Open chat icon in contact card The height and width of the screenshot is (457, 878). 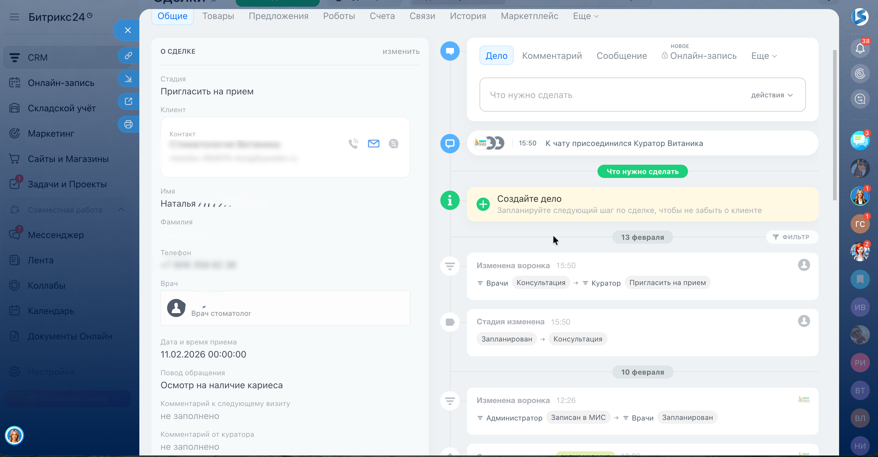(x=393, y=144)
